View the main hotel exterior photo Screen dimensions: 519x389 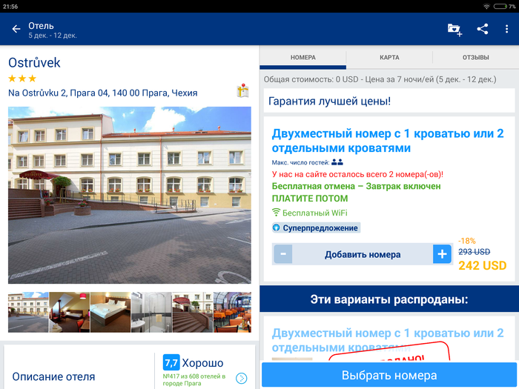(x=130, y=195)
